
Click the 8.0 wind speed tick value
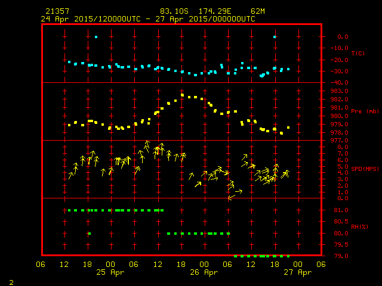click(343, 147)
